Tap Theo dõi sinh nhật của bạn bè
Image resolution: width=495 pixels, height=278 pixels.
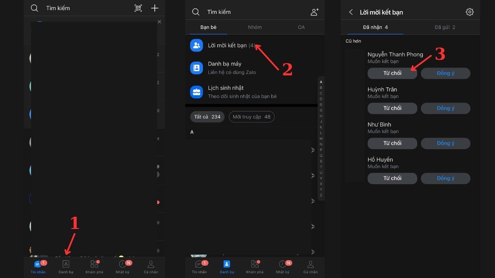[x=242, y=96]
